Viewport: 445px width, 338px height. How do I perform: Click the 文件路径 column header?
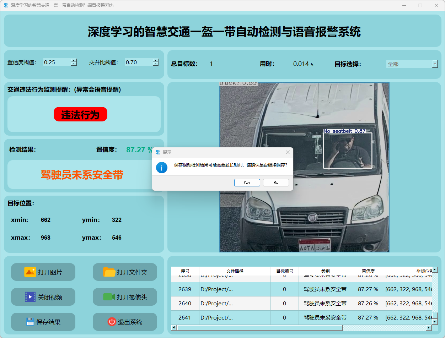point(235,271)
